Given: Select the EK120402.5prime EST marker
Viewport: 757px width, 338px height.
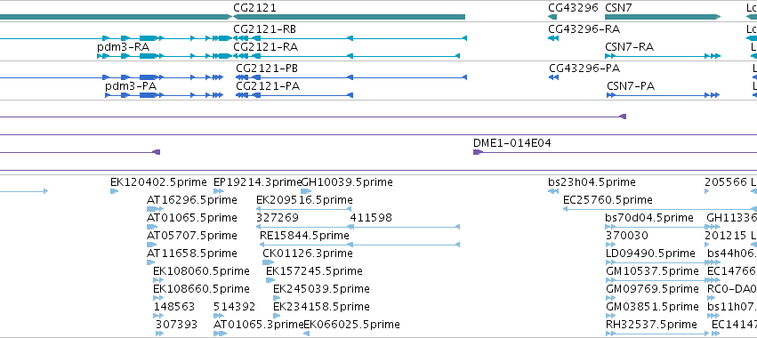Looking at the screenshot, I should click(x=114, y=191).
